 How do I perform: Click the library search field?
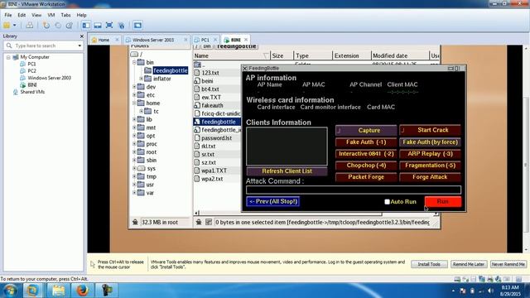pos(43,46)
